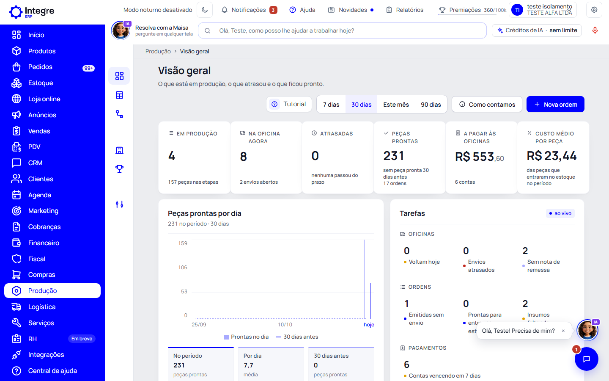Open the workshop building sidebar icon
Viewport: 609px width, 381px height.
point(119,150)
